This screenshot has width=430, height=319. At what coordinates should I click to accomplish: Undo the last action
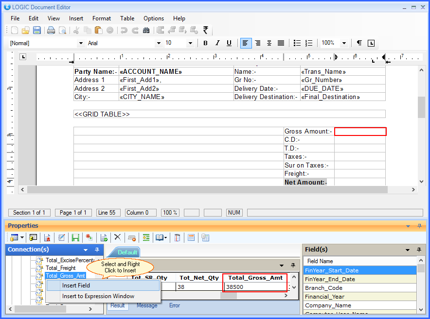(124, 30)
